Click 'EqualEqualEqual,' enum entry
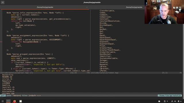The height and width of the screenshot is (103, 184). [108, 39]
